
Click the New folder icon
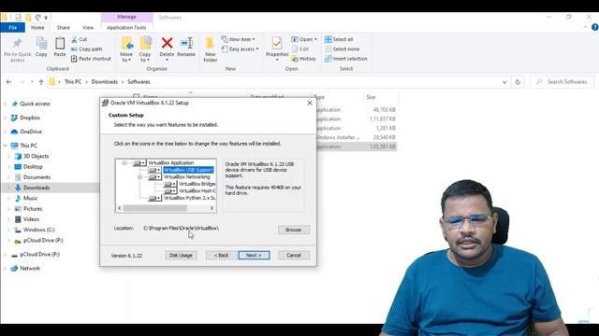point(210,43)
